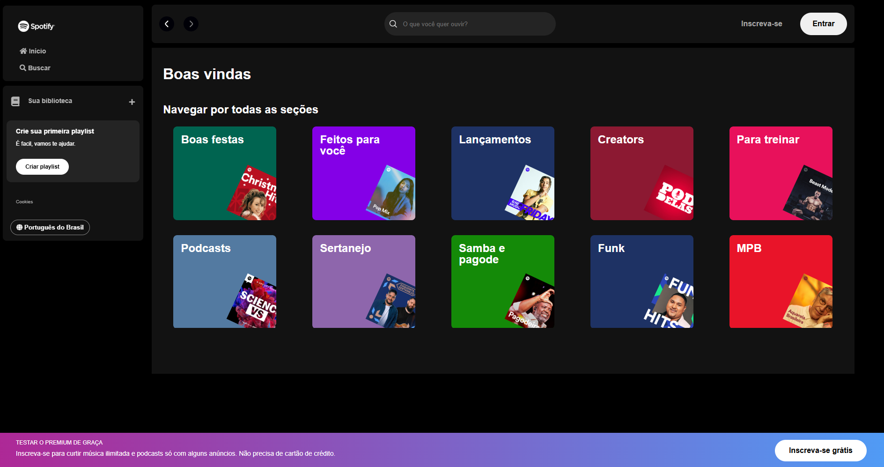Go to Início home link

33,51
